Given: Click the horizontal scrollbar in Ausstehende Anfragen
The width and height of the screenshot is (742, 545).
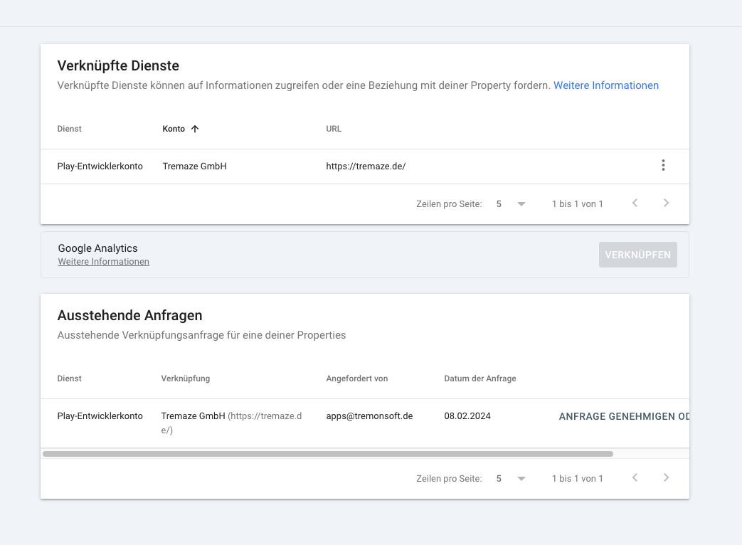Looking at the screenshot, I should (x=327, y=453).
